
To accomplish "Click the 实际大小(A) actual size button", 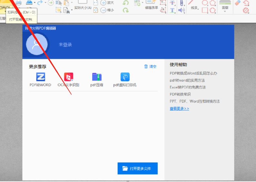I will point(83,5).
